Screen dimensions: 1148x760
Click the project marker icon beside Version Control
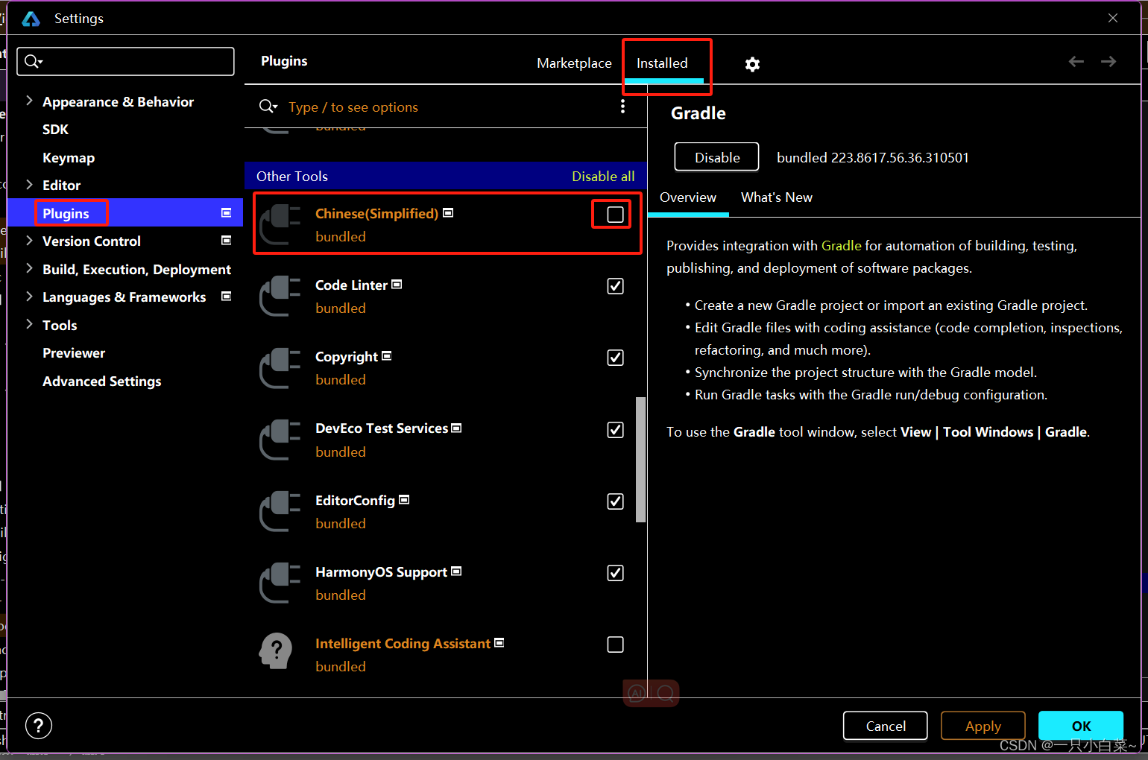(x=226, y=241)
